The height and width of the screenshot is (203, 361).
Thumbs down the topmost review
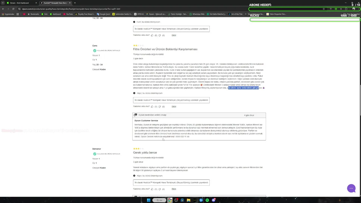coord(160,35)
